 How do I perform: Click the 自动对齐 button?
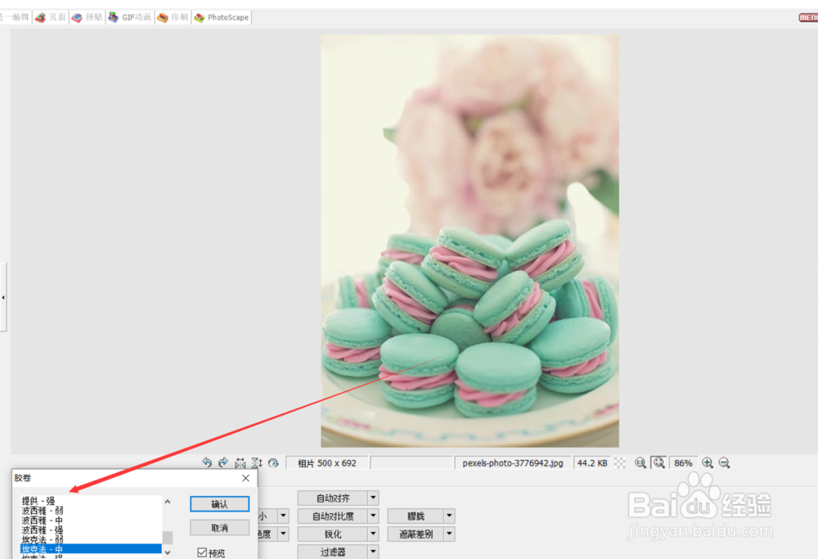(333, 498)
